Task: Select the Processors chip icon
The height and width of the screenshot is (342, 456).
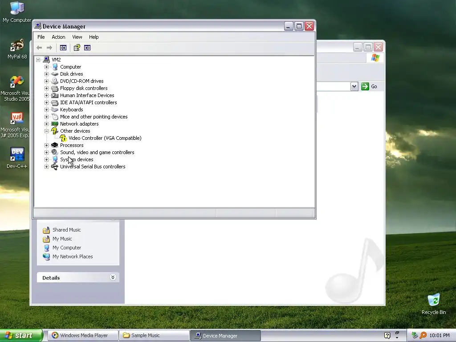Action: pyautogui.click(x=55, y=145)
